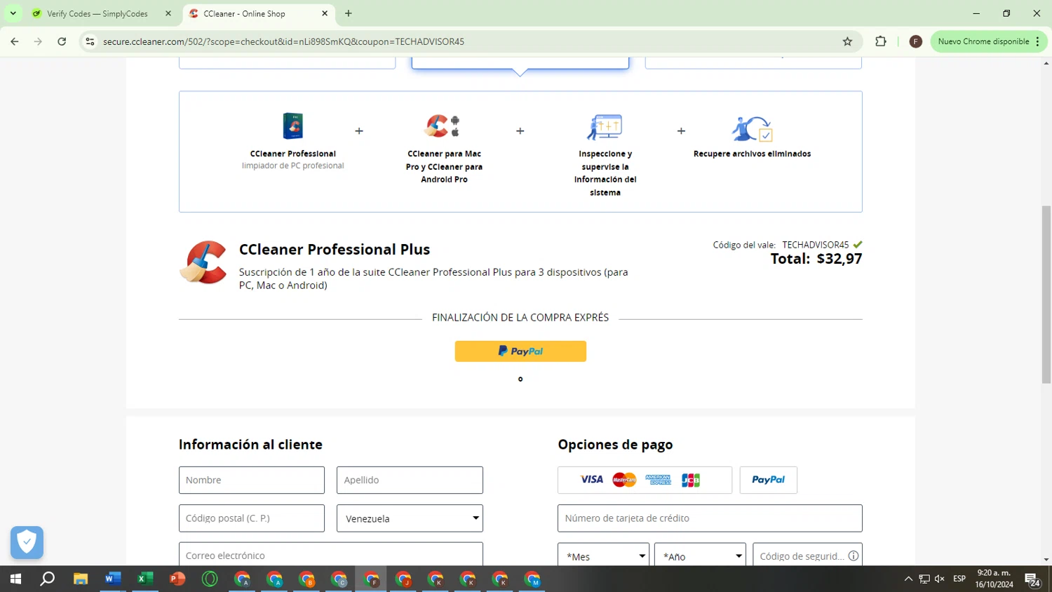Click the security code info icon
The image size is (1052, 592).
pos(854,556)
